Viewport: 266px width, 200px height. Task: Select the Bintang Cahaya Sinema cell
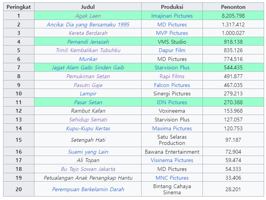172,189
